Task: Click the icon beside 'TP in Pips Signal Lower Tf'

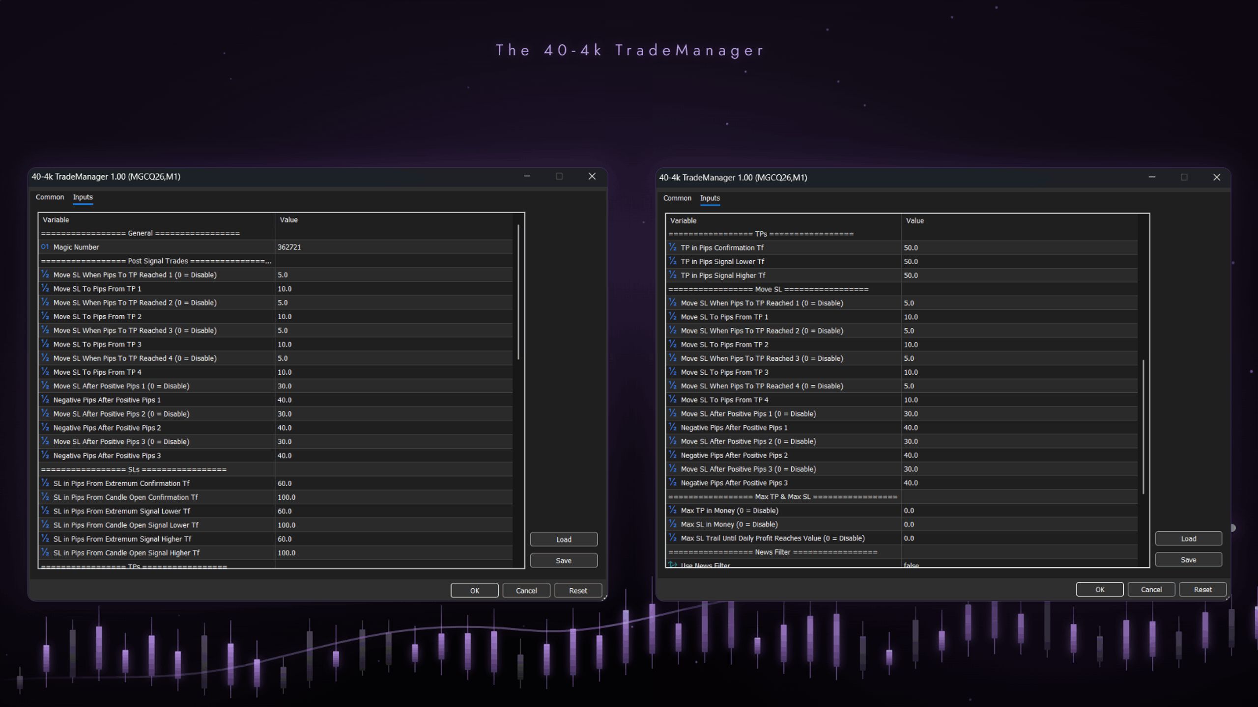Action: click(673, 262)
